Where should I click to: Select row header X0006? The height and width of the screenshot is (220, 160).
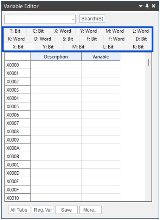pos(18,115)
